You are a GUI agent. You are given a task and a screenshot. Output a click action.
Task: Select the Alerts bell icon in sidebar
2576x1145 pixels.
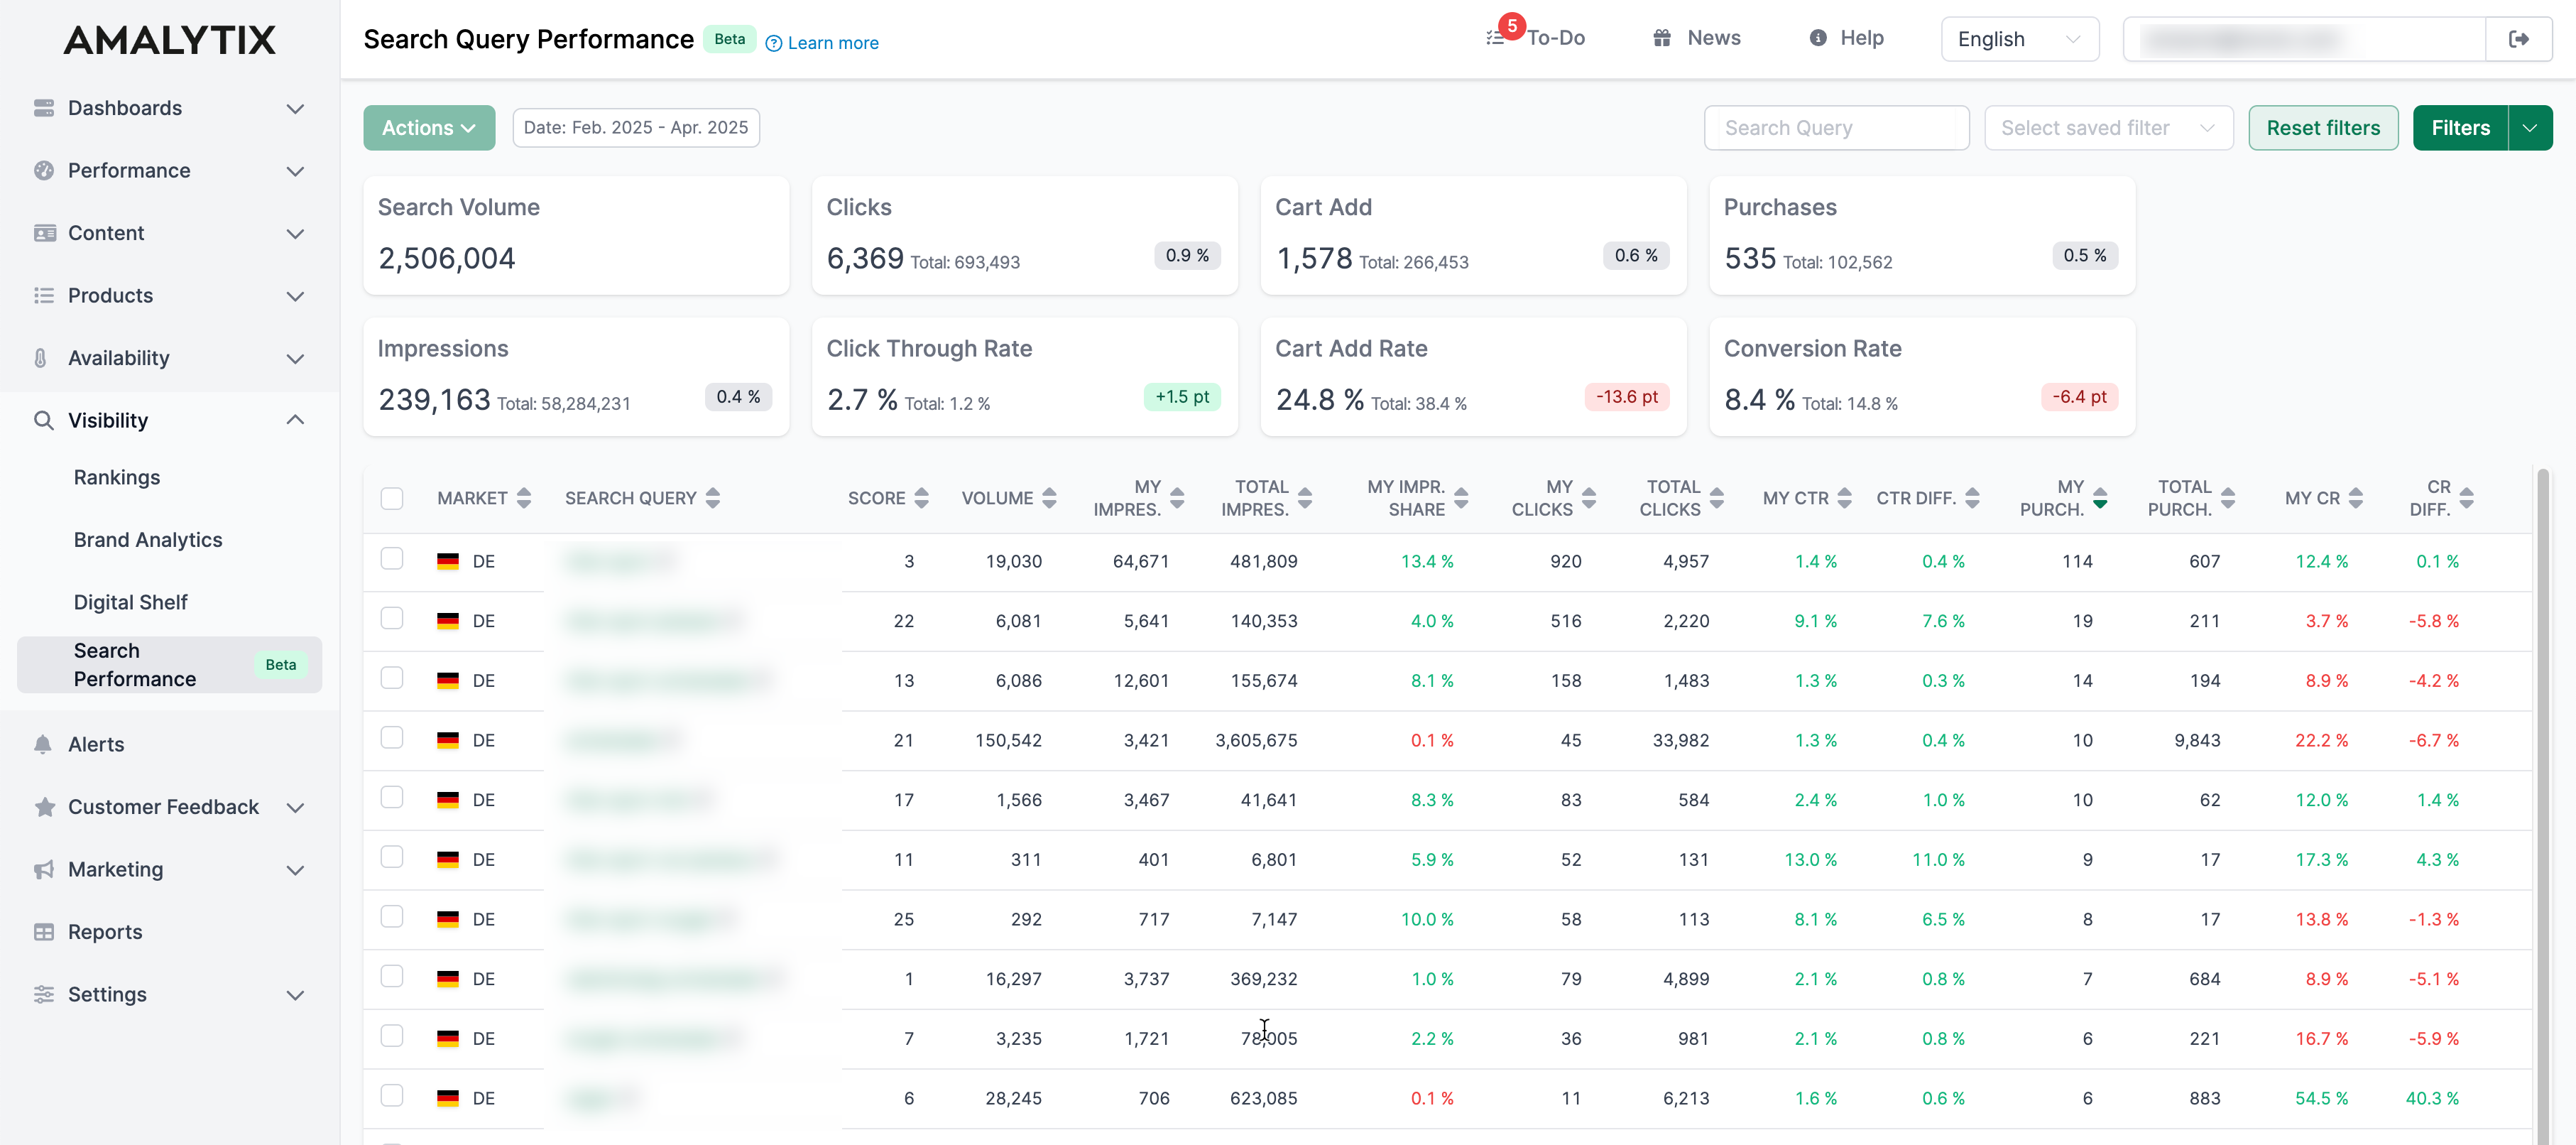pos(44,744)
